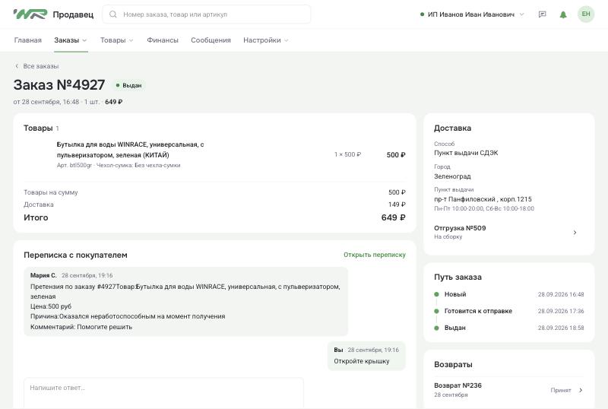Expand the Заказы menu

71,40
